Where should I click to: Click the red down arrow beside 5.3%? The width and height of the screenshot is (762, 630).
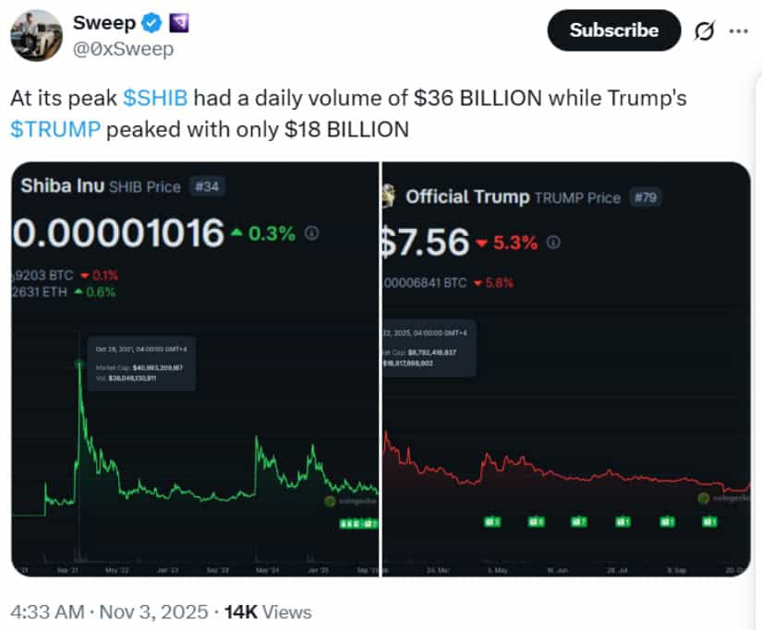[x=483, y=243]
